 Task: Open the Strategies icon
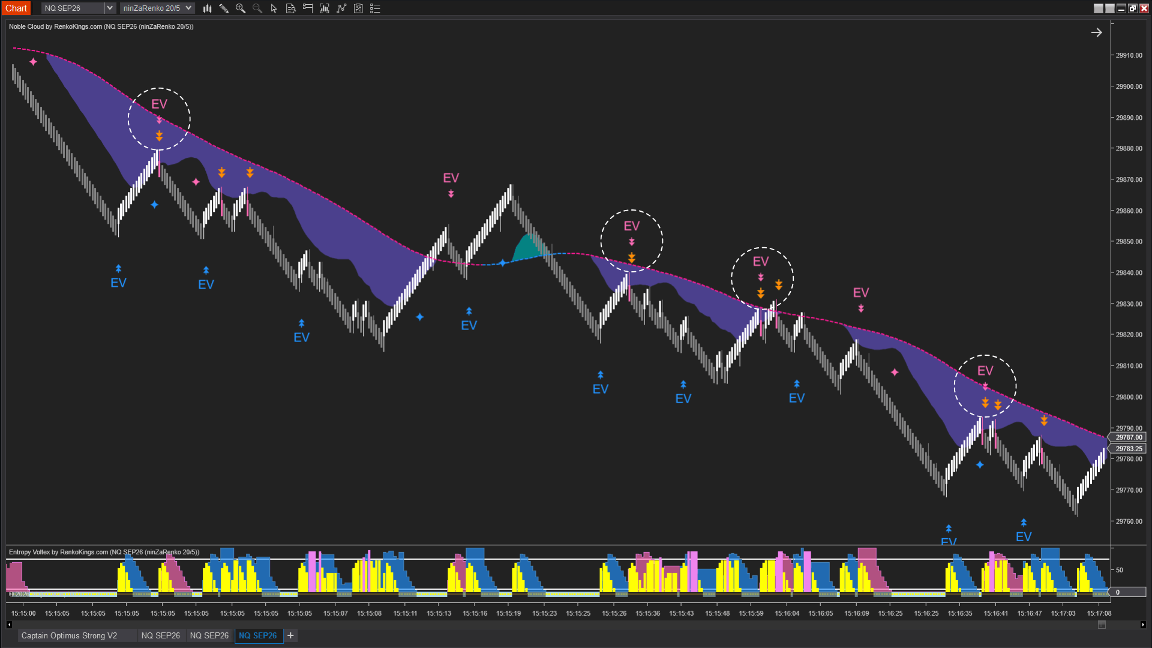(358, 8)
